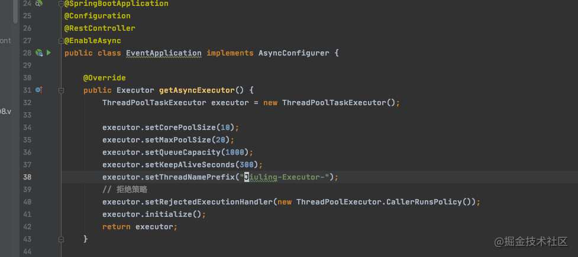
Task: Click the @EnableAsync annotation text
Action: 93,41
